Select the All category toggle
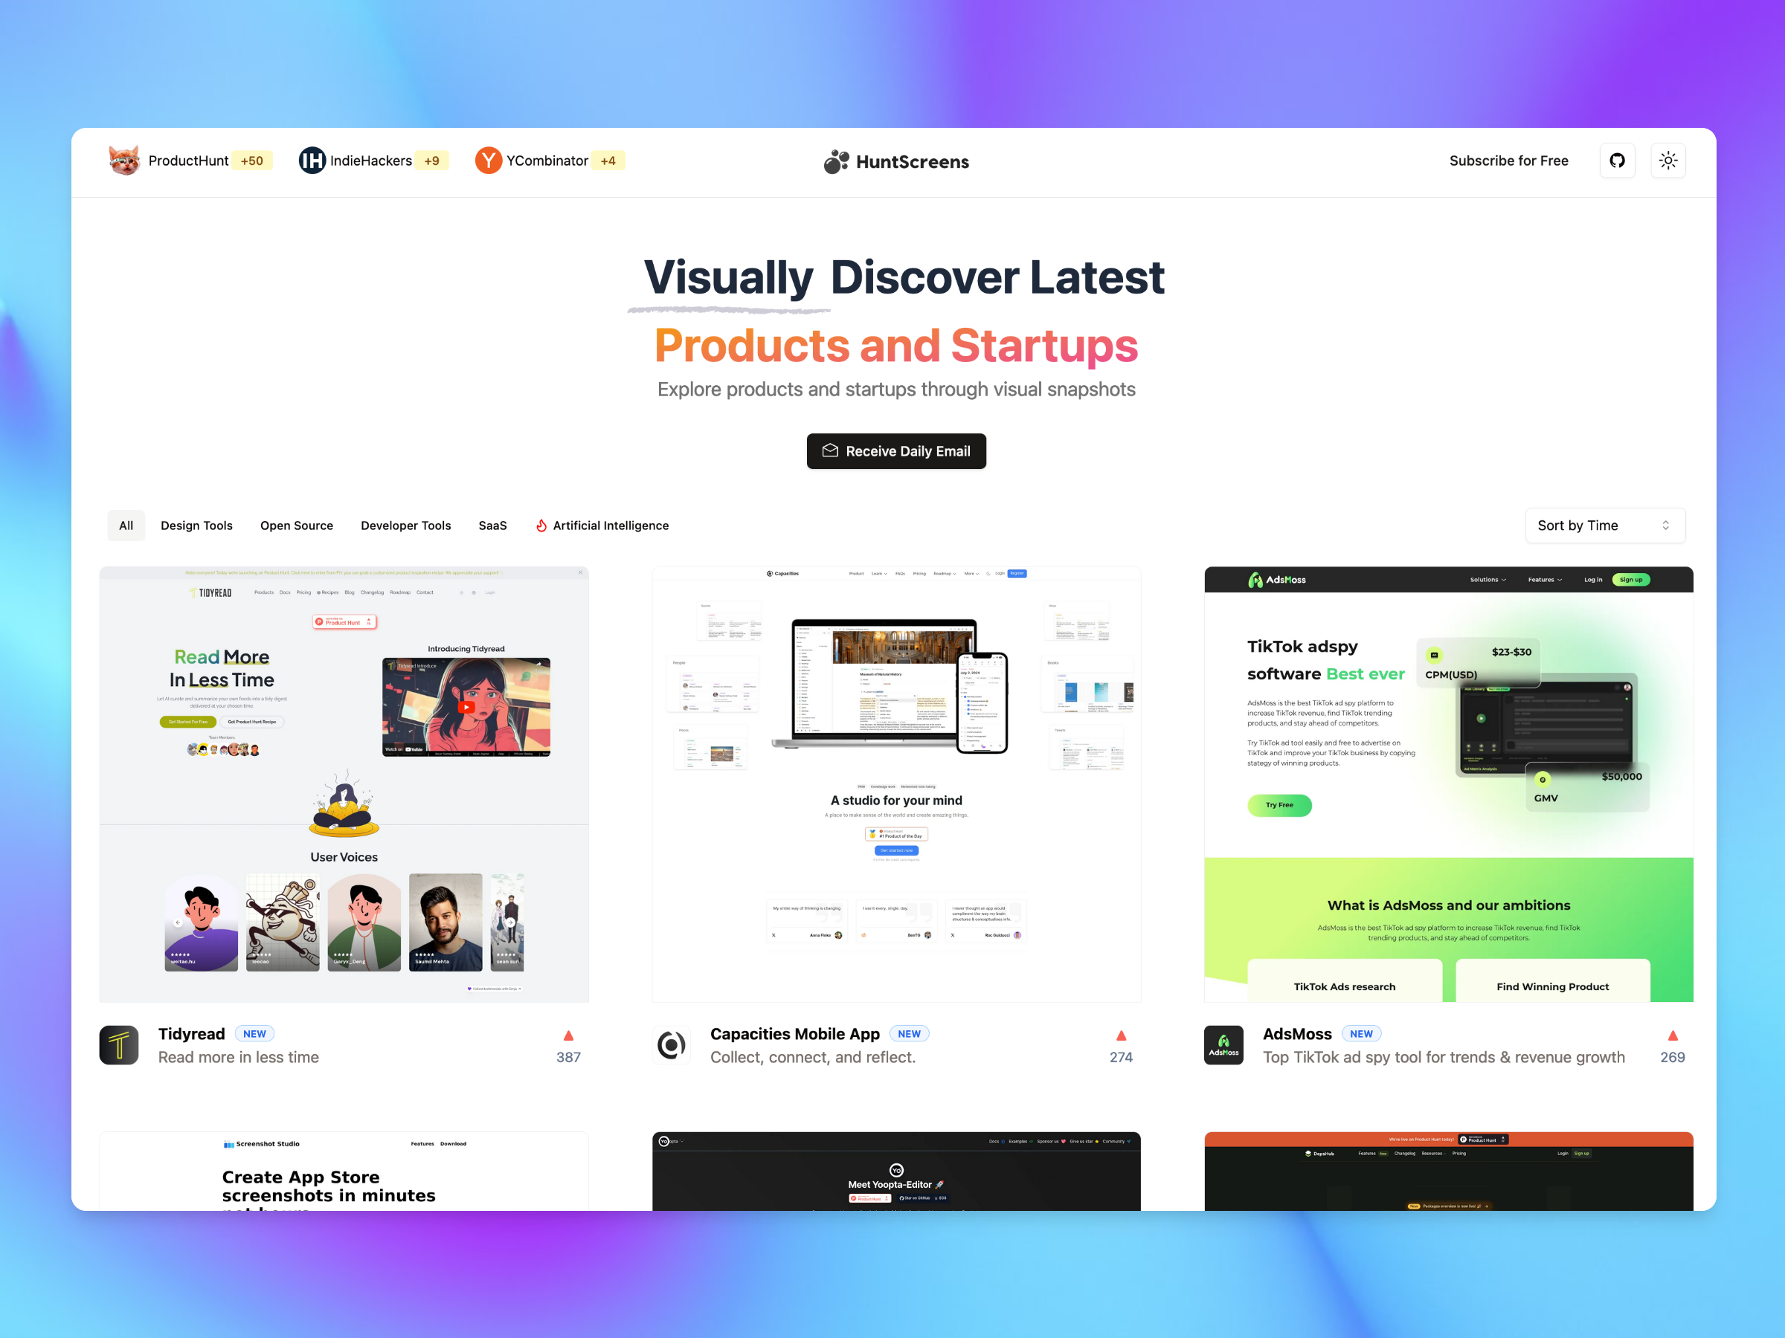1785x1338 pixels. tap(125, 526)
